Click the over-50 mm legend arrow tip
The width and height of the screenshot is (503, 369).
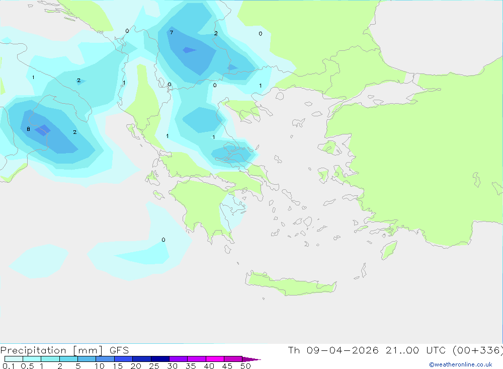(x=251, y=359)
